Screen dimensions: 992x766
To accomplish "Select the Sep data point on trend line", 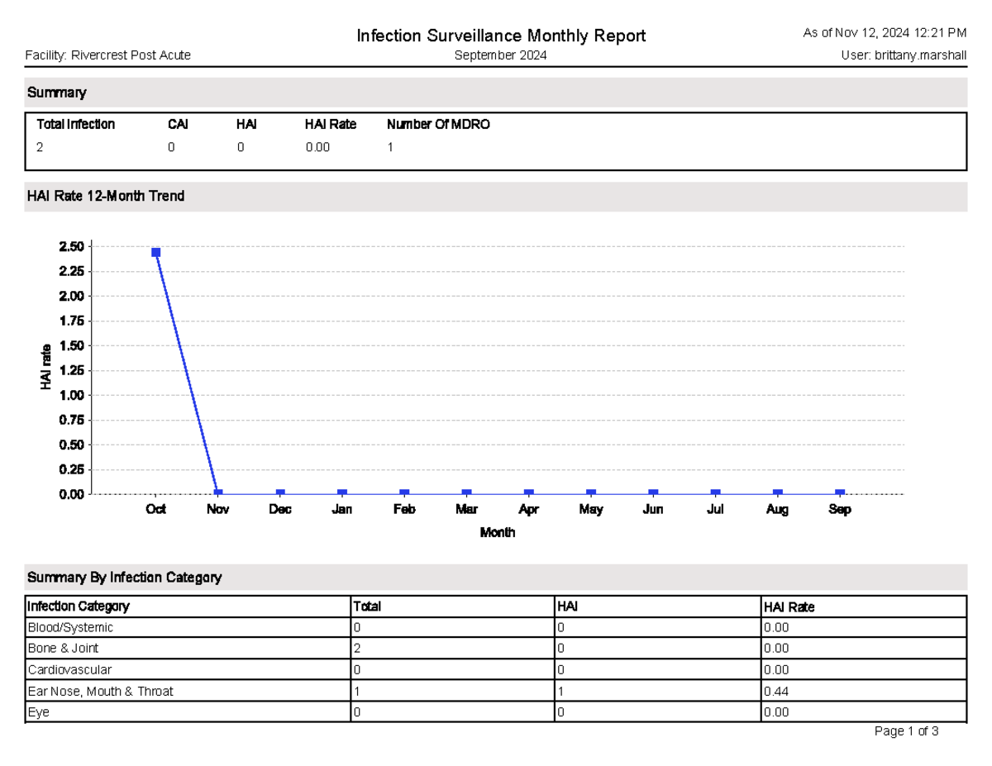I will (840, 491).
